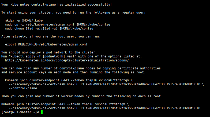Click the 'You should now deploy a pod network' line

(49, 52)
